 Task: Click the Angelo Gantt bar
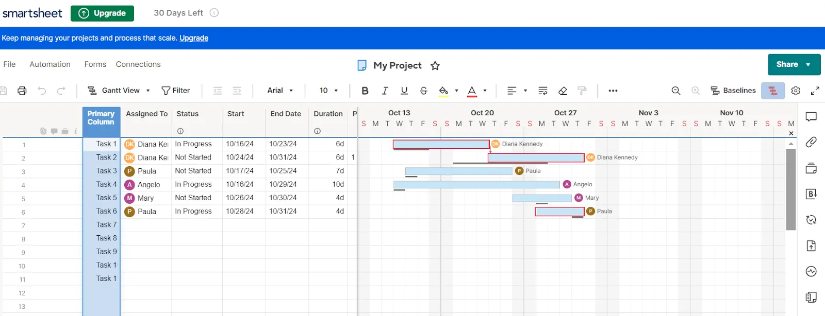pos(476,184)
